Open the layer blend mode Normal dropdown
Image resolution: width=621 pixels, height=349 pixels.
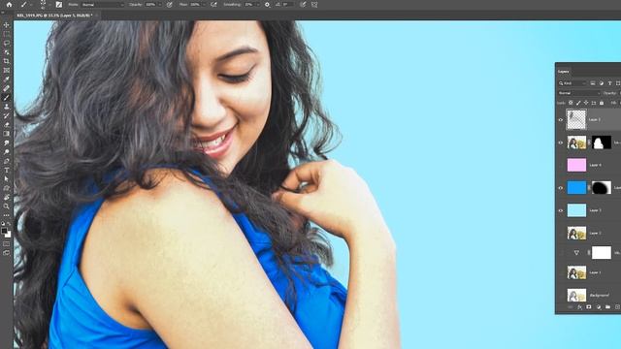click(x=578, y=93)
